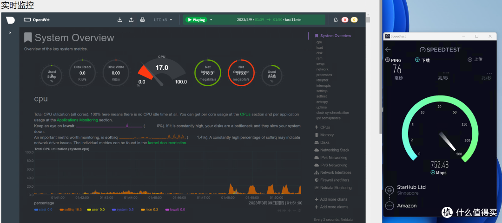Click the date range picker showing last 11min
502x223 pixels.
pos(270,20)
